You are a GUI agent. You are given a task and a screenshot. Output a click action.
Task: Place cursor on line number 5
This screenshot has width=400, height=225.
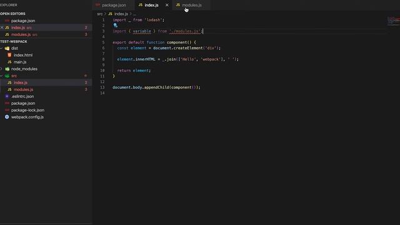(x=103, y=42)
